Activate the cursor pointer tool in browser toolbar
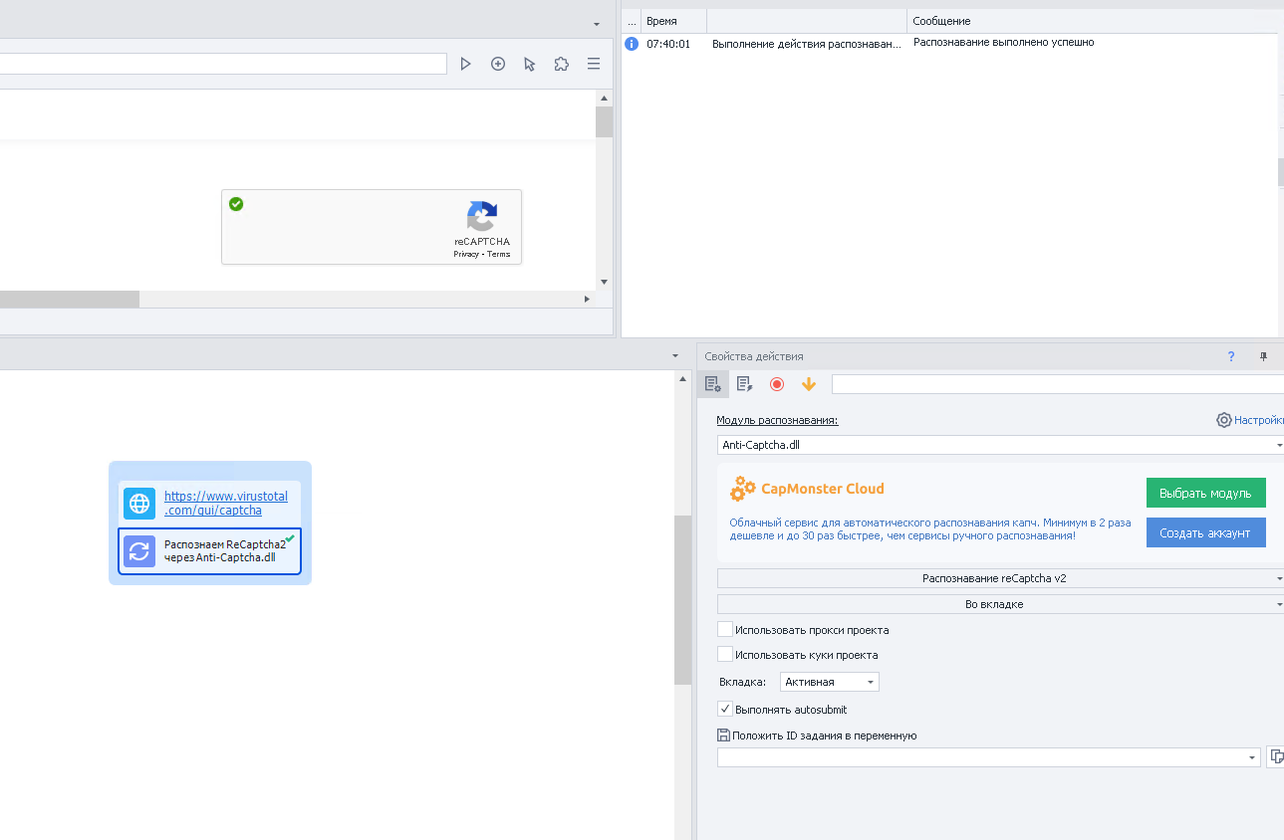Image resolution: width=1284 pixels, height=840 pixels. 530,64
